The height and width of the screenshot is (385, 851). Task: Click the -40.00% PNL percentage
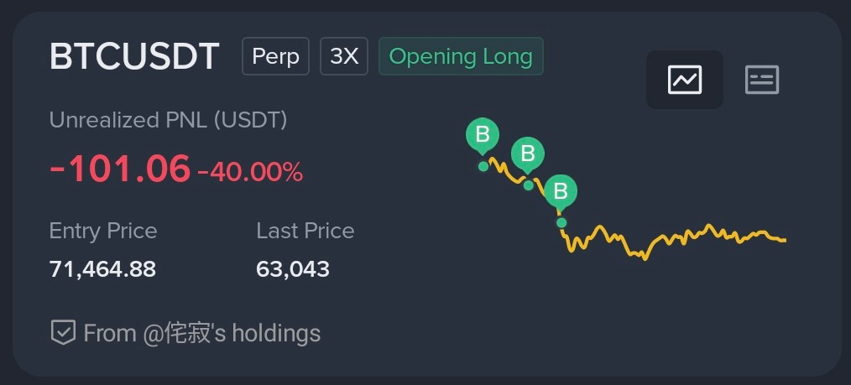pos(250,173)
